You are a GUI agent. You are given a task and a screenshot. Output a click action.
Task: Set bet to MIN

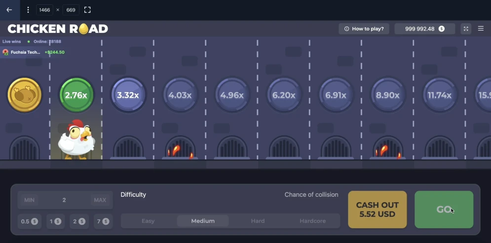tap(29, 200)
